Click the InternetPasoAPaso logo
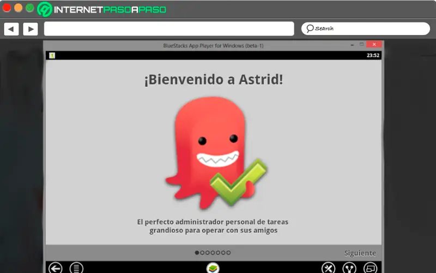The width and height of the screenshot is (436, 273). point(102,9)
